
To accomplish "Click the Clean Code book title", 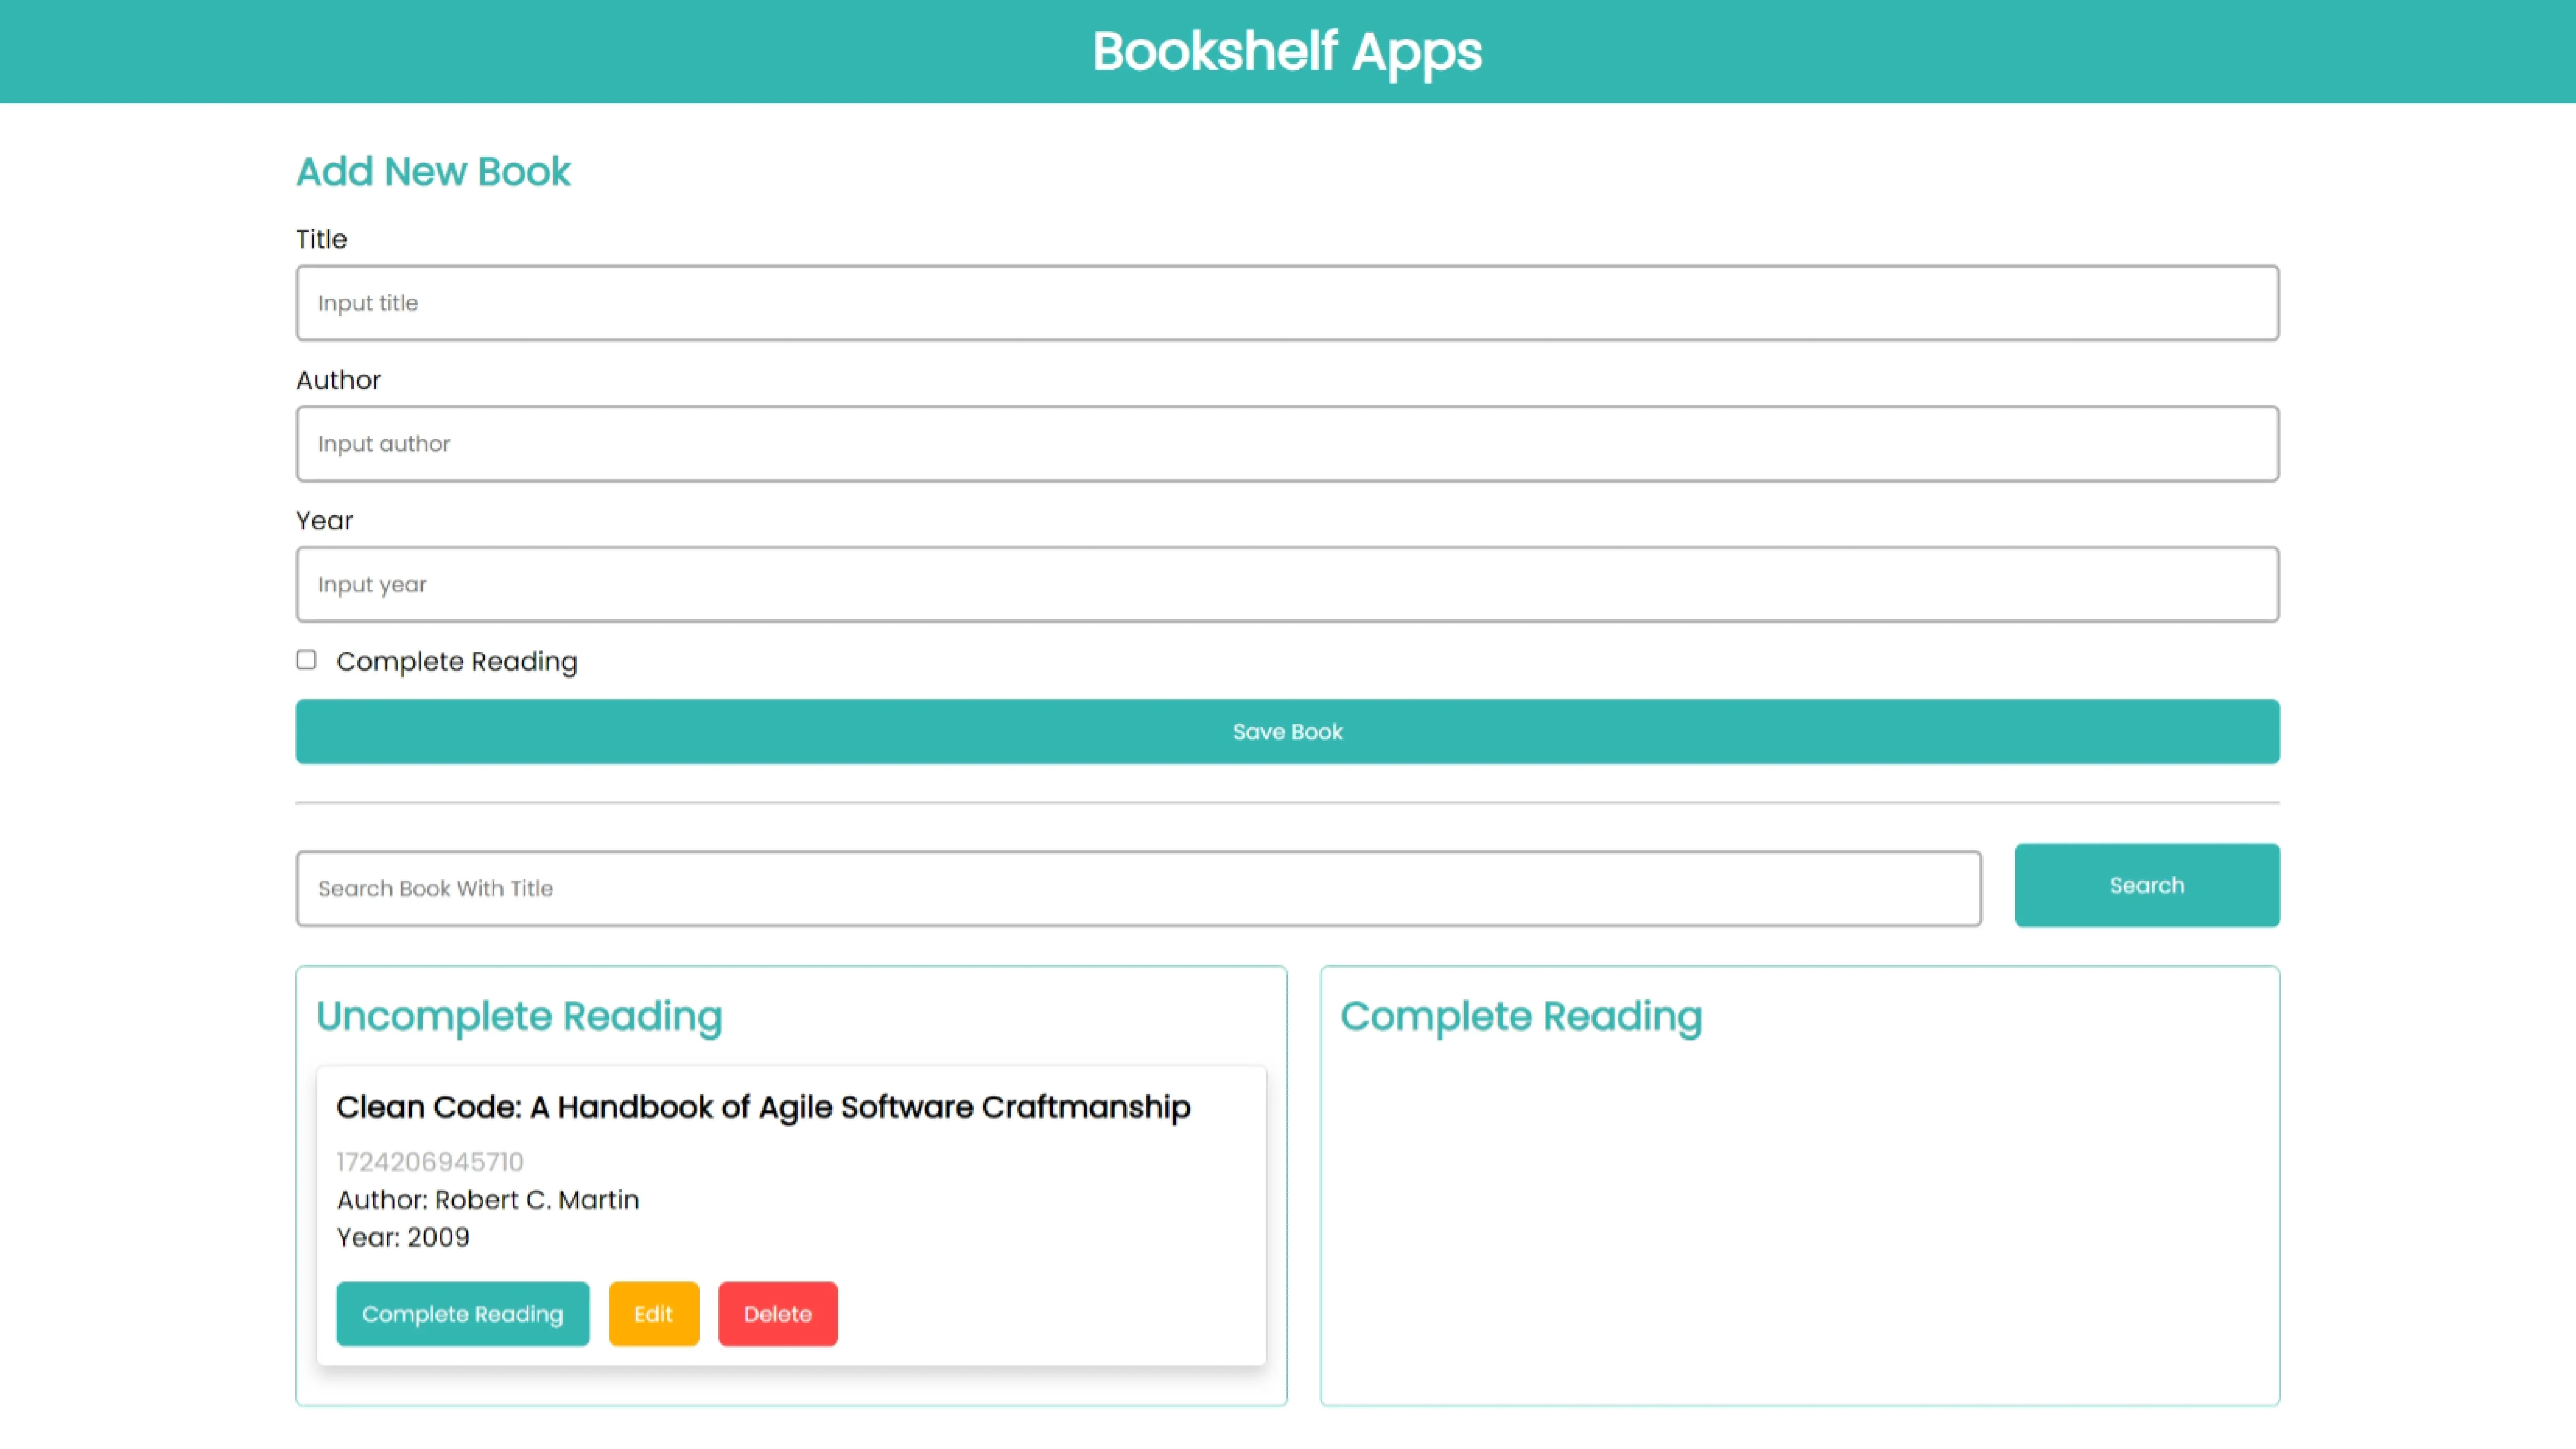I will click(763, 1108).
